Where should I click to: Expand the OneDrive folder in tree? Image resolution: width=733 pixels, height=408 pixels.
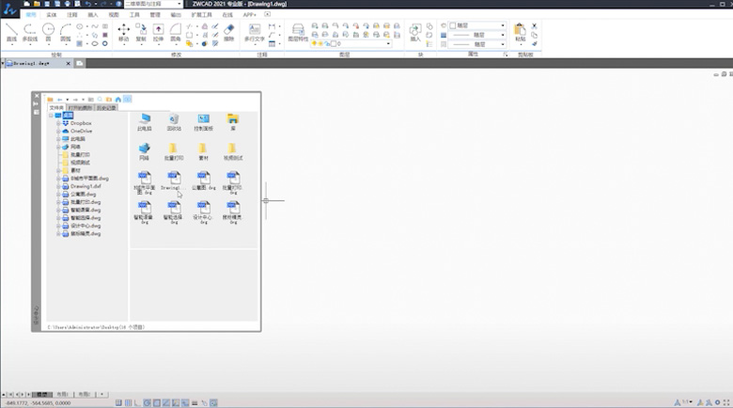click(58, 131)
